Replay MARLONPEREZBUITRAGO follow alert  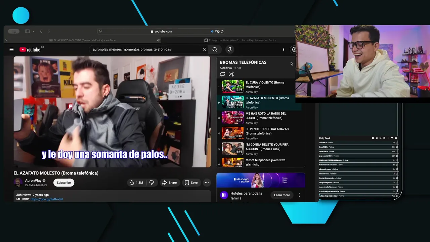pos(397,160)
